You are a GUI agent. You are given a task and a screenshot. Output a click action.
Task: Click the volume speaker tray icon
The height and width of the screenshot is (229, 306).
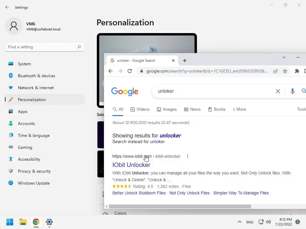(x=268, y=222)
